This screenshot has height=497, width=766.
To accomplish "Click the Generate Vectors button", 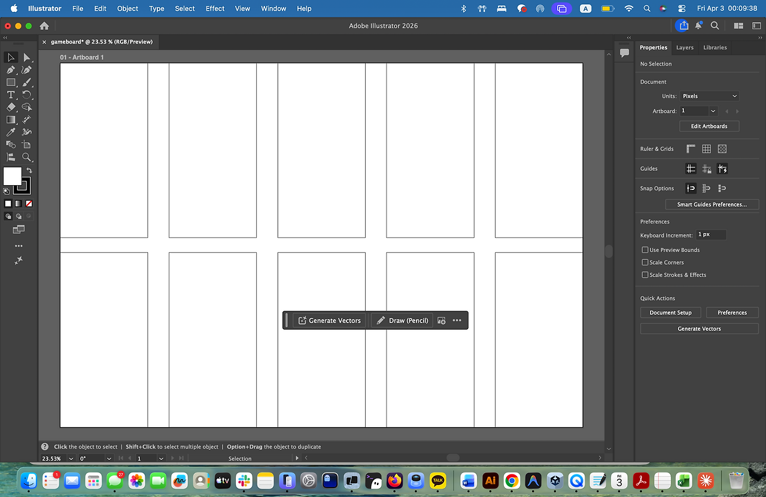I will tap(698, 328).
